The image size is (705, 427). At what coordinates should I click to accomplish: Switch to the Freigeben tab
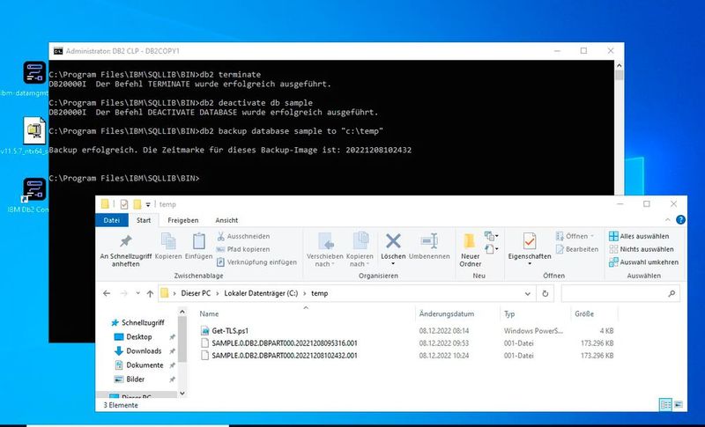183,220
